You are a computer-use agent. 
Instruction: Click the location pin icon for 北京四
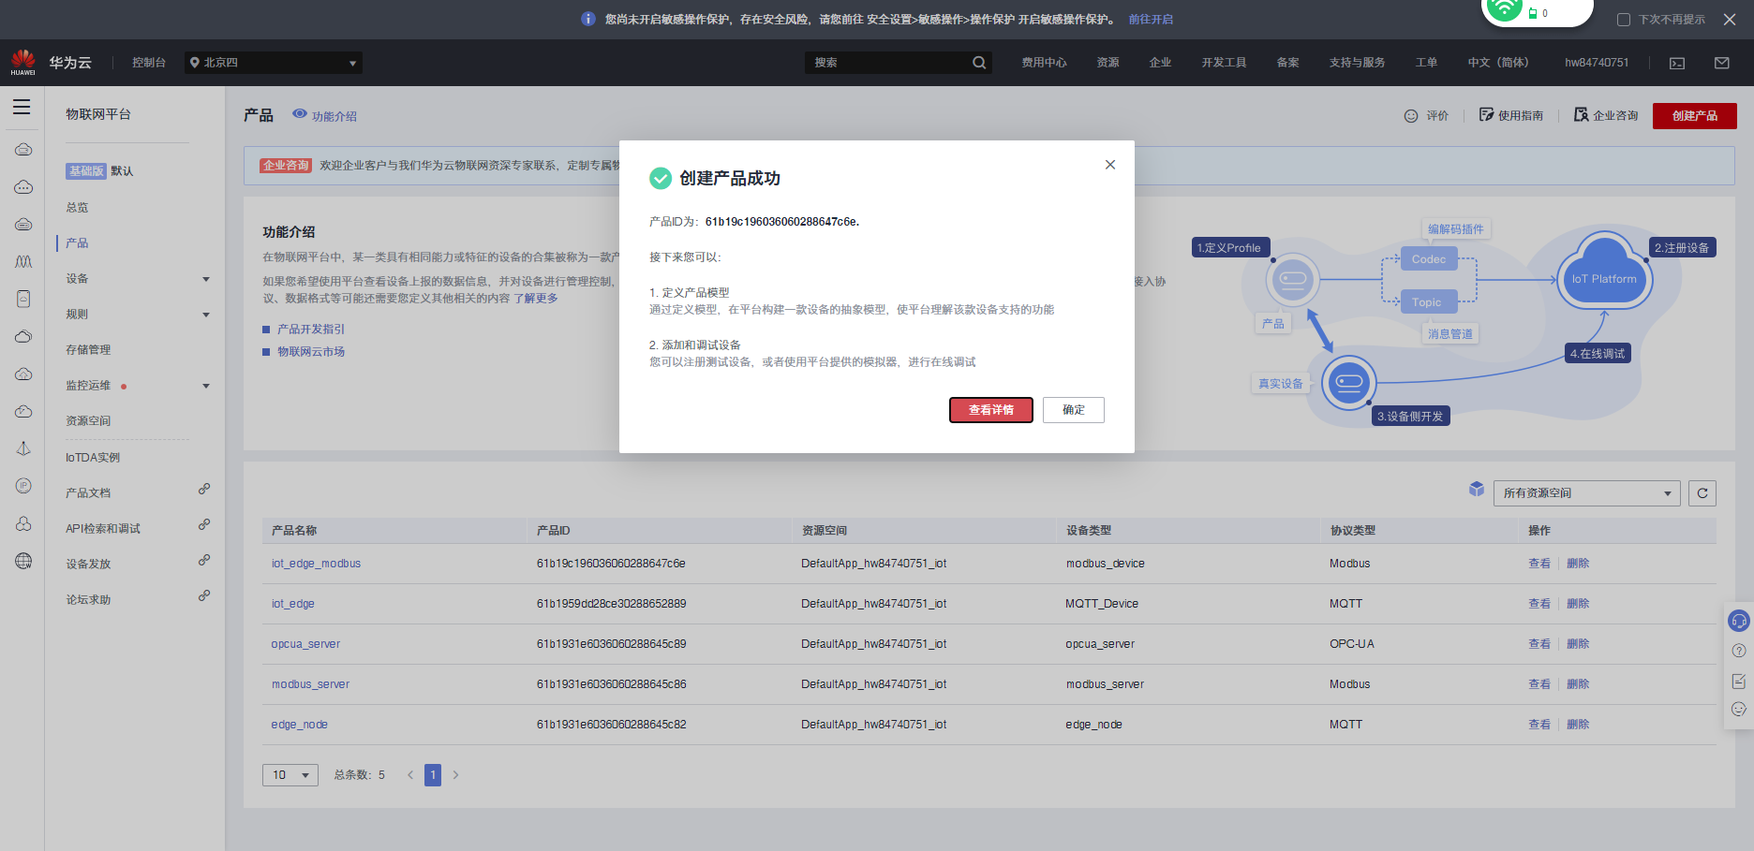pos(195,63)
